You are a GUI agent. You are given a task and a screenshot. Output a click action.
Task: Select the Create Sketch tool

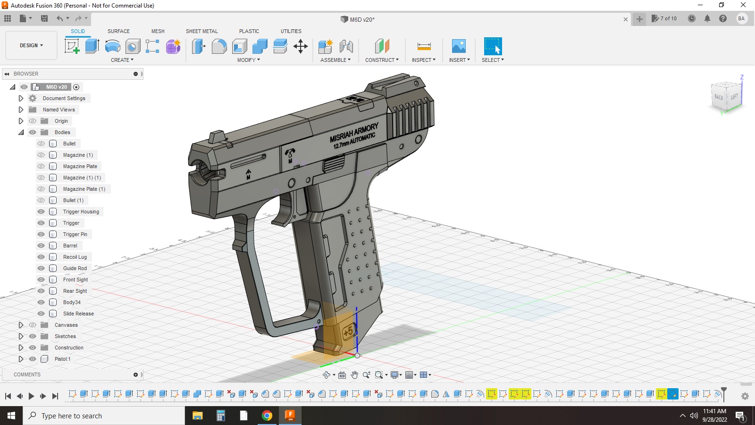click(x=72, y=46)
